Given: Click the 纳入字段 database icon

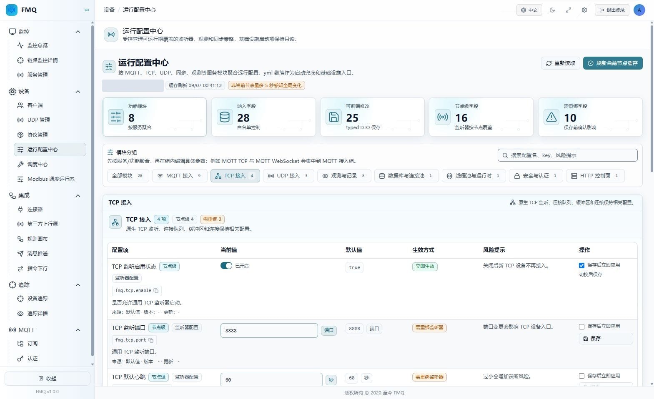Looking at the screenshot, I should (x=225, y=117).
